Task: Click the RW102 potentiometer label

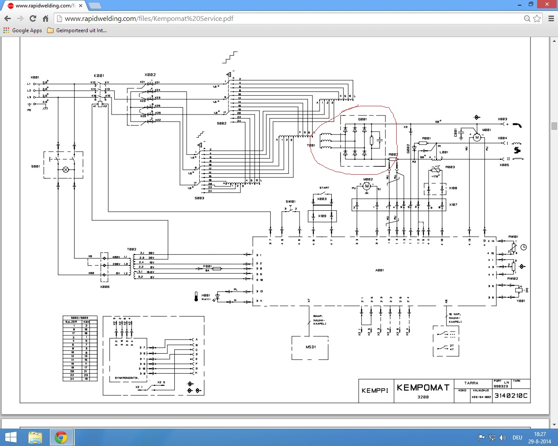Action: [x=513, y=278]
